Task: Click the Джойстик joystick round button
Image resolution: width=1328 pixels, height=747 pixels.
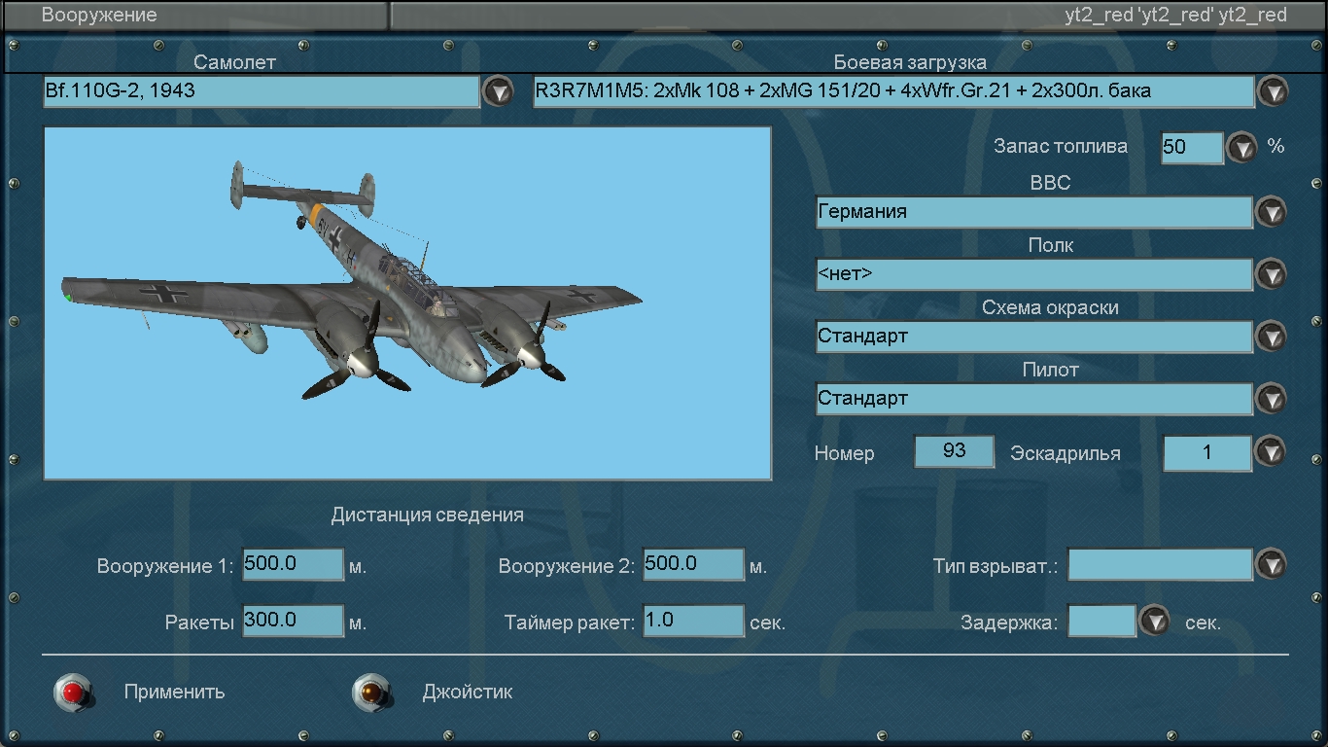Action: (370, 692)
